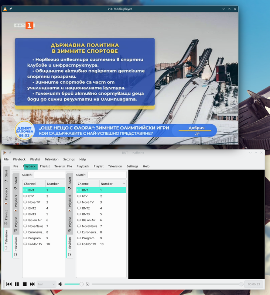
Task: Open Help in Kaffeine's topmost menu bar
Action: (x=82, y=159)
